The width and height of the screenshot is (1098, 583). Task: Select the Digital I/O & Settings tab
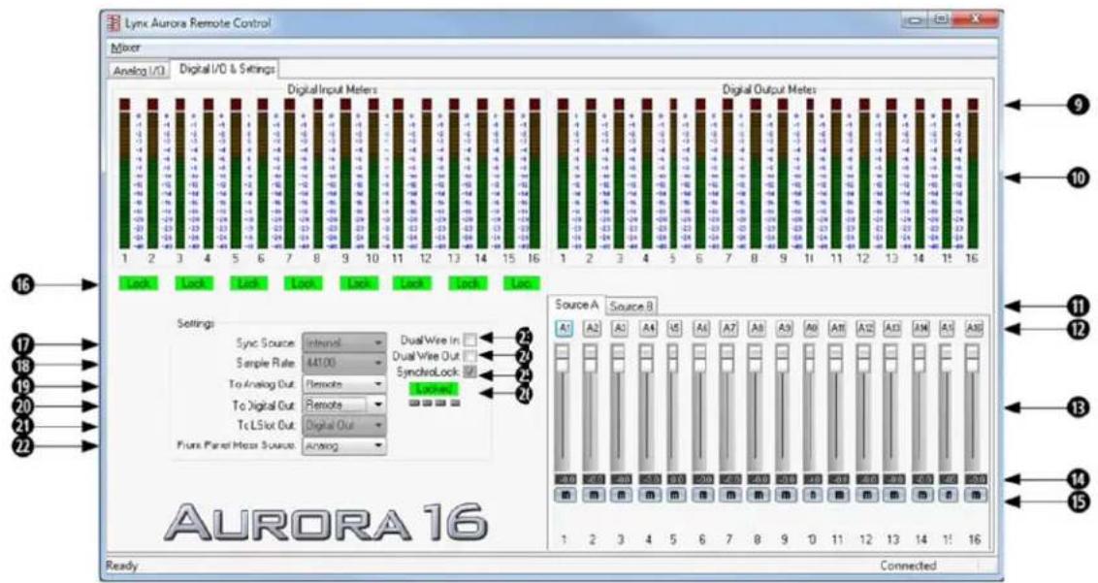(x=227, y=69)
